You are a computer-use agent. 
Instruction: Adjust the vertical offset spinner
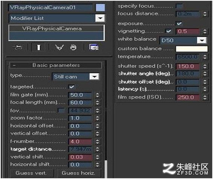click(97, 134)
